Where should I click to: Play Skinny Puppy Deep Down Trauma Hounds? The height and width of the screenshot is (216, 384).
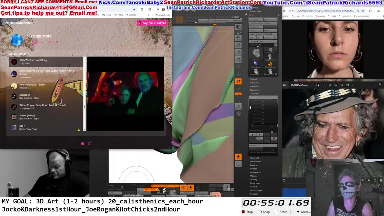coord(46,106)
